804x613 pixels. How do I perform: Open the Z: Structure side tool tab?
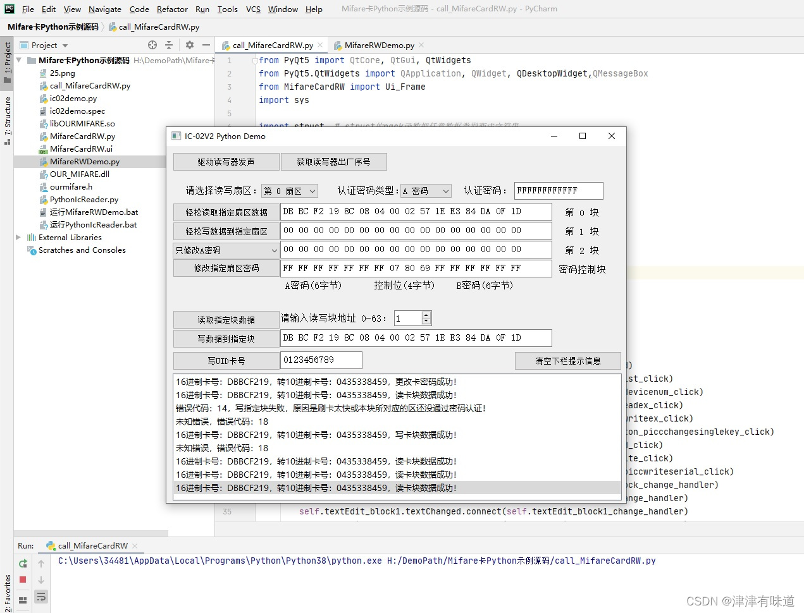[x=7, y=120]
